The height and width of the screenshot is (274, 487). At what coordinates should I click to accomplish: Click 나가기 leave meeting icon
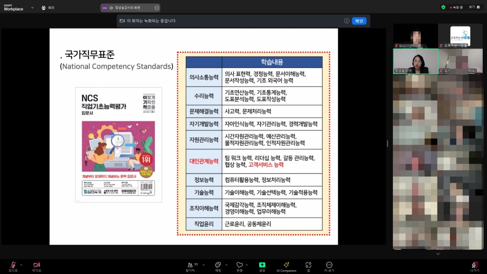pyautogui.click(x=474, y=265)
